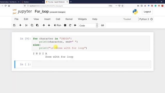
Task: Select the 'I N D I A' output line
Action: coord(40,53)
